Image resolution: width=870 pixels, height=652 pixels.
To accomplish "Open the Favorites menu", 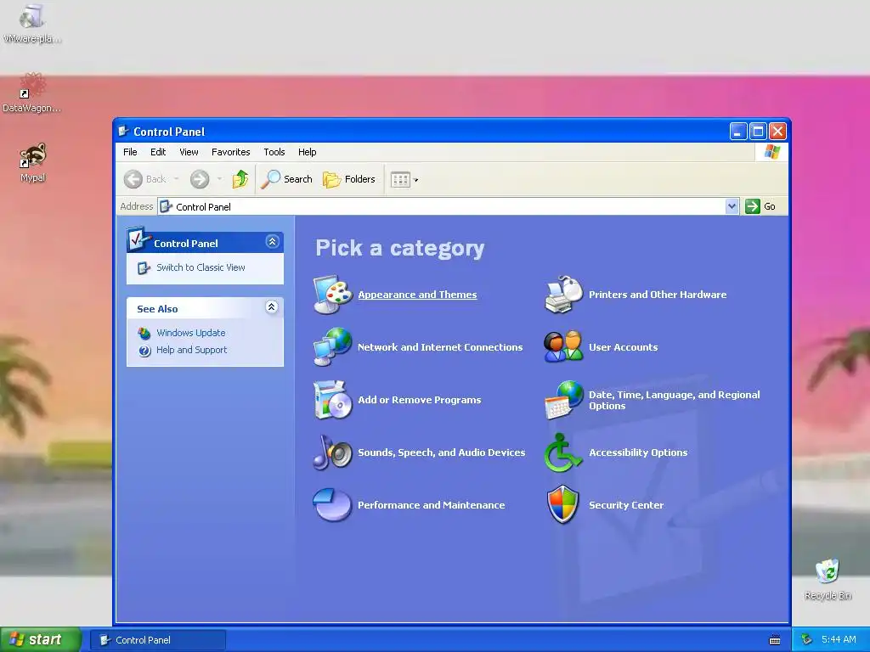I will click(x=230, y=152).
